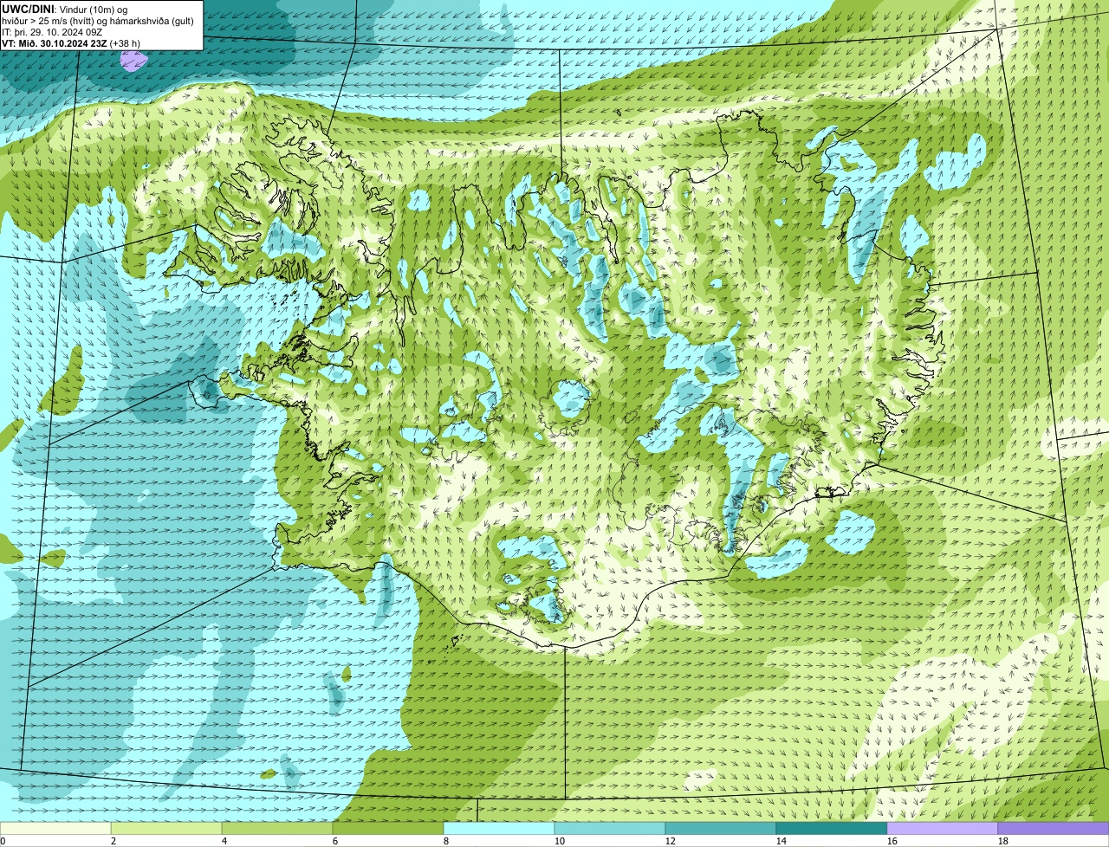The width and height of the screenshot is (1109, 847).
Task: Click the scale label "6"
Action: pyautogui.click(x=335, y=841)
